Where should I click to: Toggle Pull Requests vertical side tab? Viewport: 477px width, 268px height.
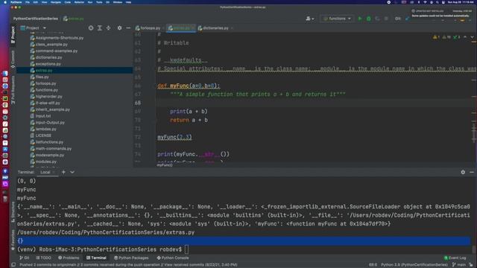click(13, 90)
